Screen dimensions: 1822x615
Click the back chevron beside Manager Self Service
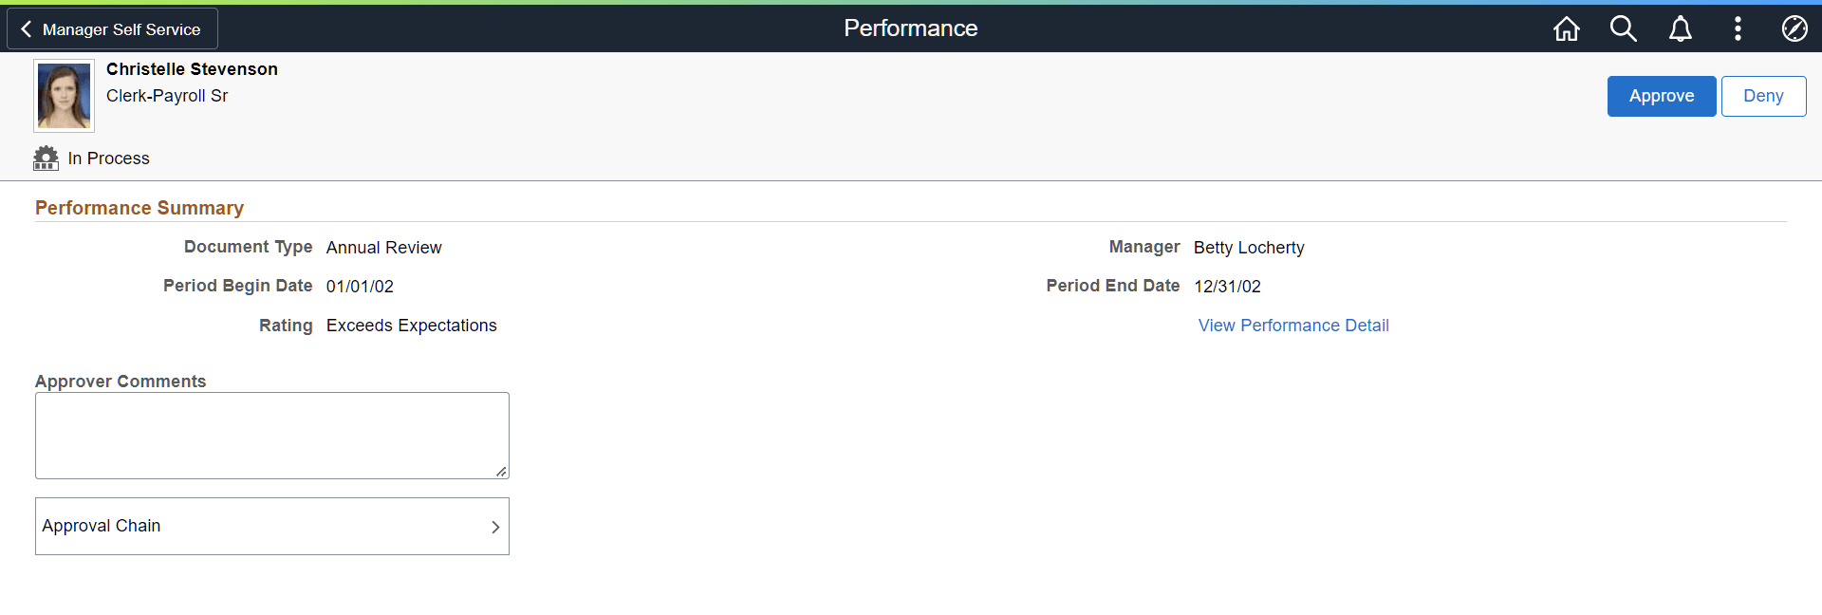26,28
